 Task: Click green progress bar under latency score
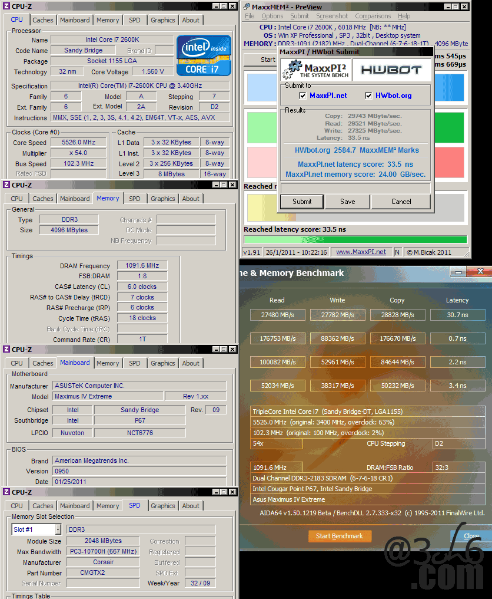pyautogui.click(x=355, y=239)
